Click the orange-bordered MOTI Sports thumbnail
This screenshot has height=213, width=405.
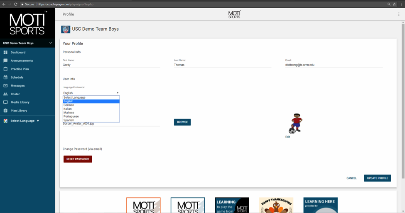coord(143,205)
